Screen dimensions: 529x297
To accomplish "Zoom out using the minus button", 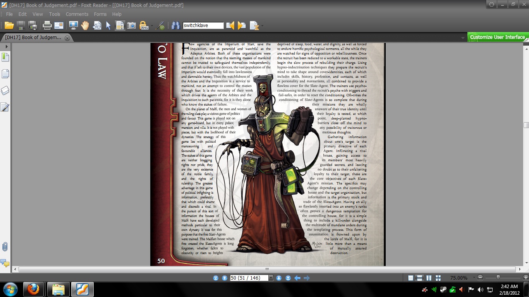I will pyautogui.click(x=480, y=278).
